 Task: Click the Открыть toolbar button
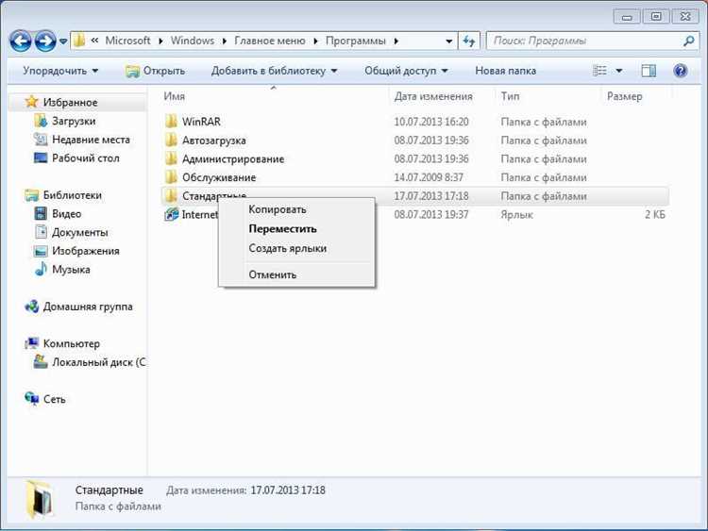tap(156, 71)
